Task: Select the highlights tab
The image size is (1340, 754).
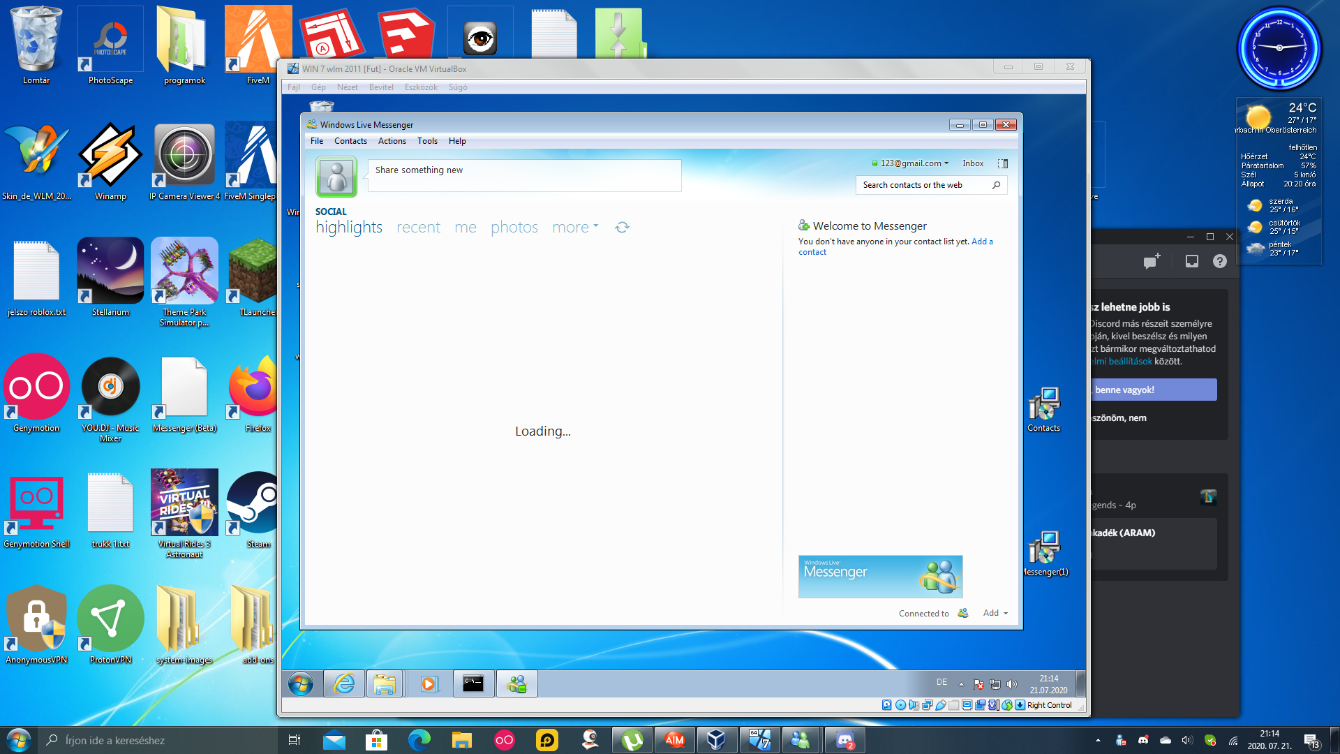Action: click(349, 228)
